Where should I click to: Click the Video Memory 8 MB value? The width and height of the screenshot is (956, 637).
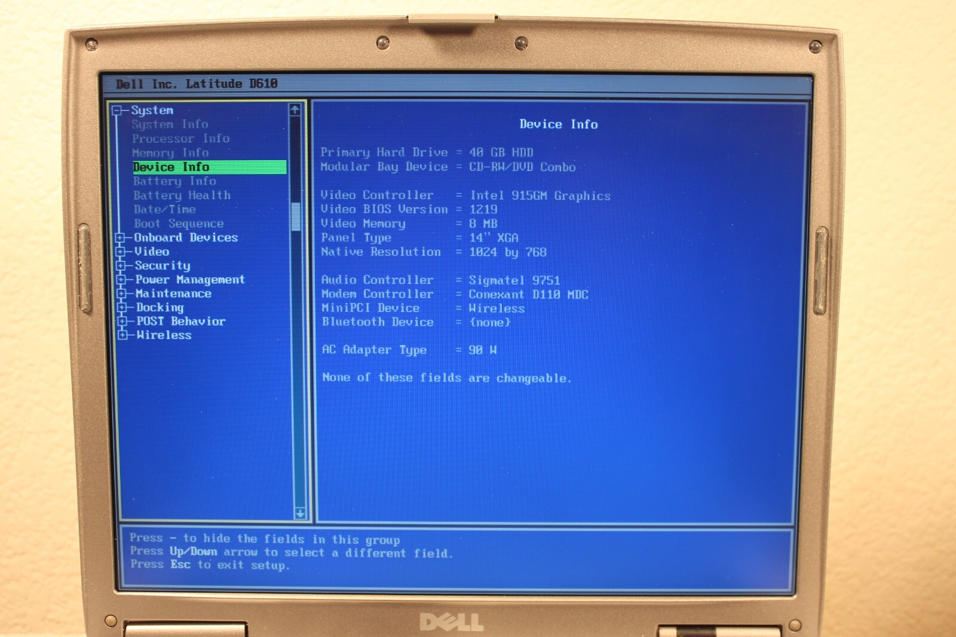tap(483, 224)
